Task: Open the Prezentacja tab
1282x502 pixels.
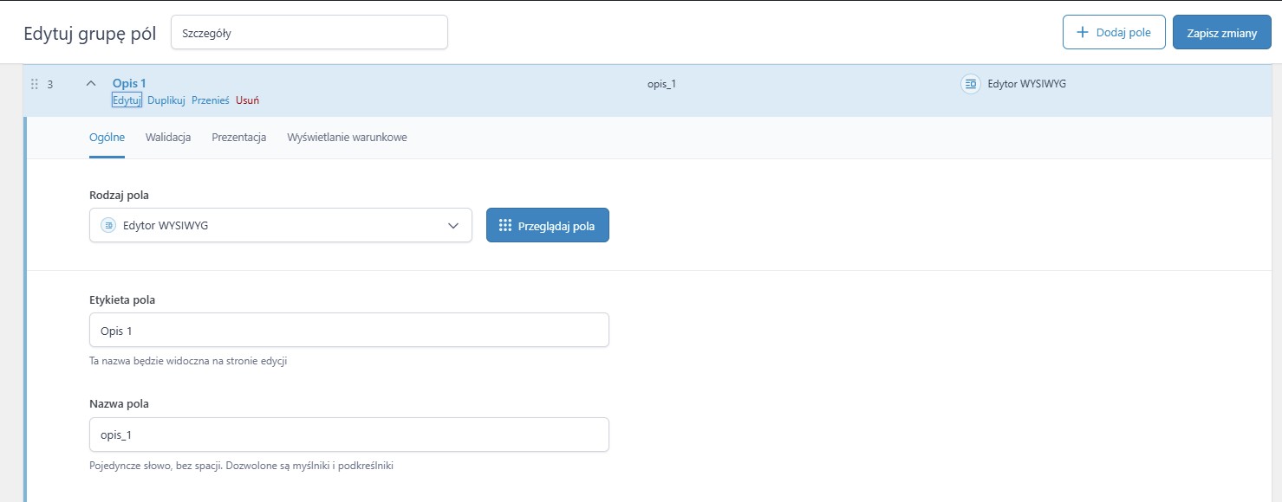Action: point(238,138)
